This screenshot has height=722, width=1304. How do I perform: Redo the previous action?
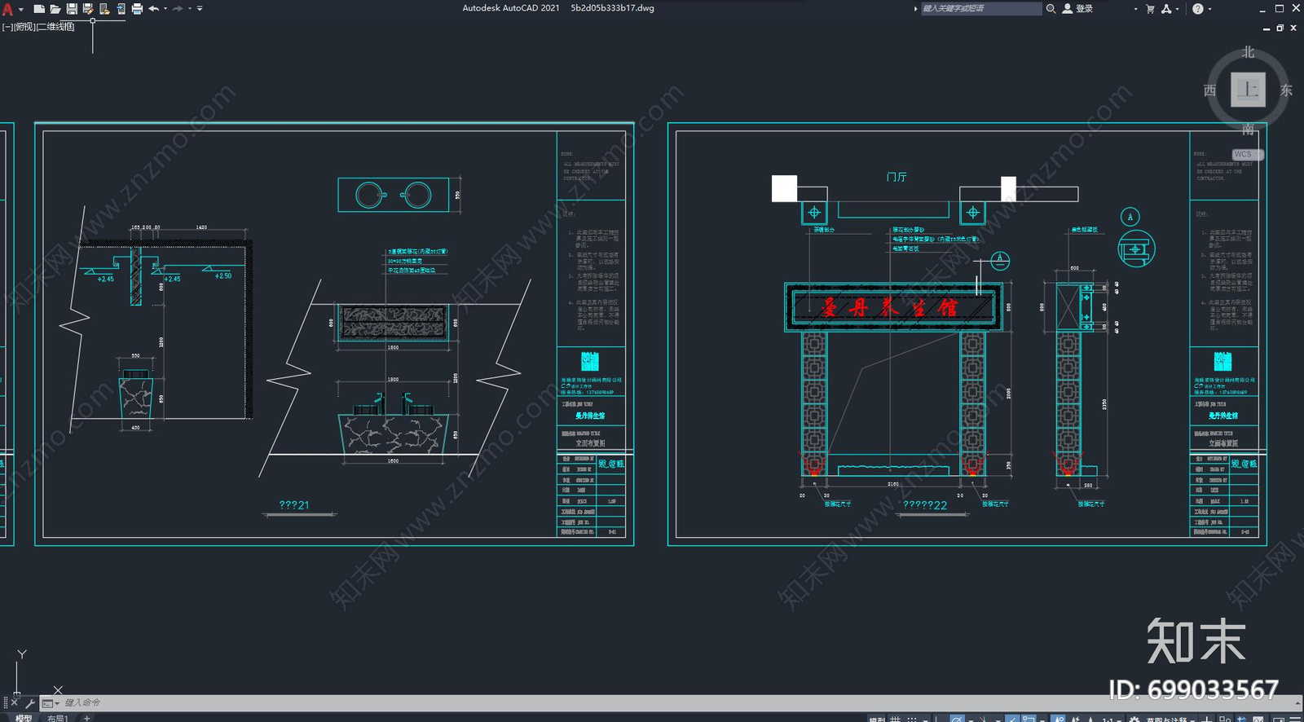point(178,9)
